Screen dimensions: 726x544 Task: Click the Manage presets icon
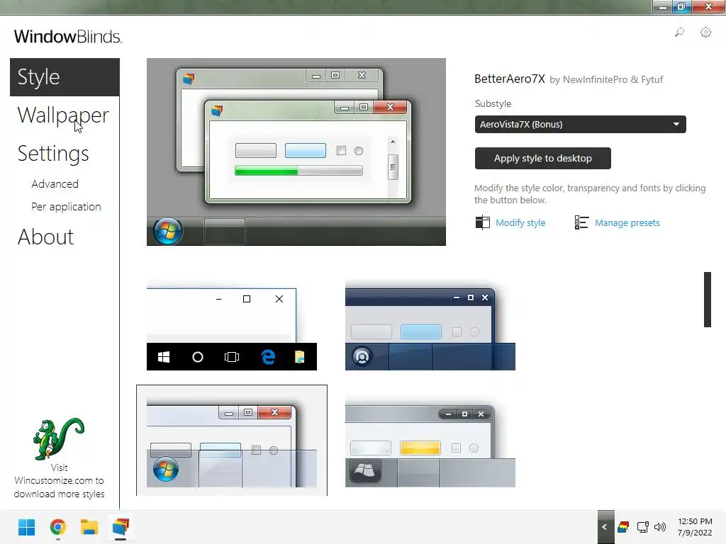click(581, 222)
